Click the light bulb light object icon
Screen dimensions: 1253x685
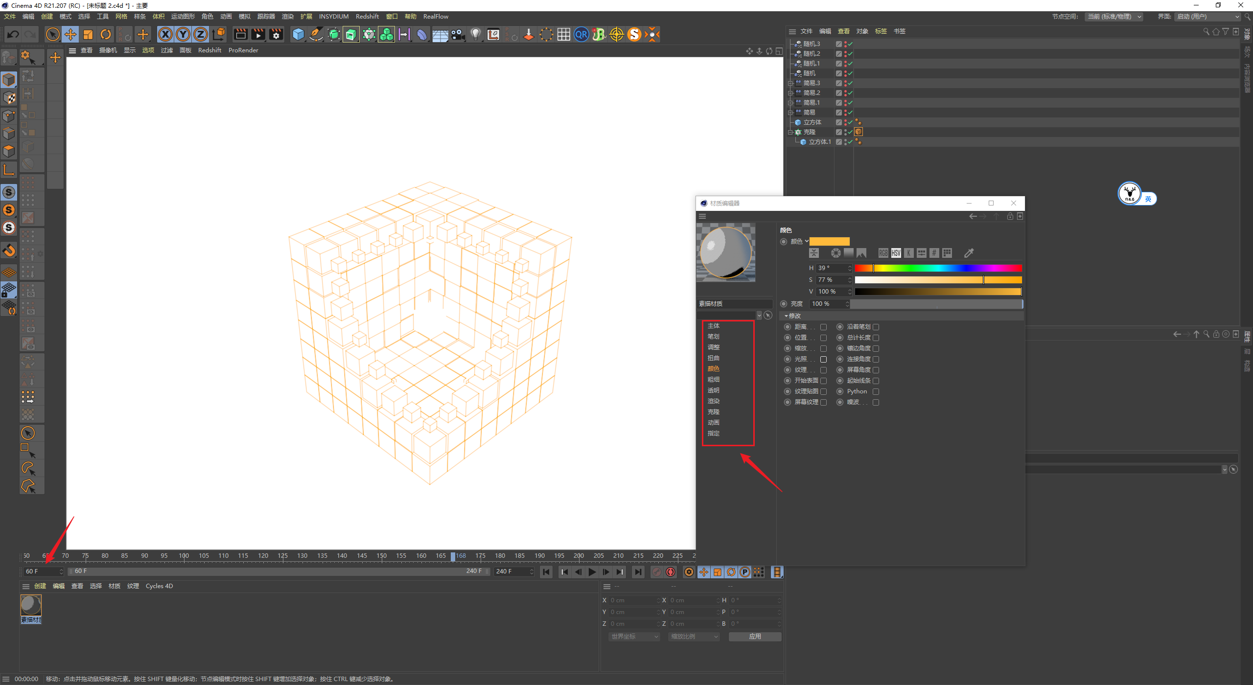[x=475, y=34]
